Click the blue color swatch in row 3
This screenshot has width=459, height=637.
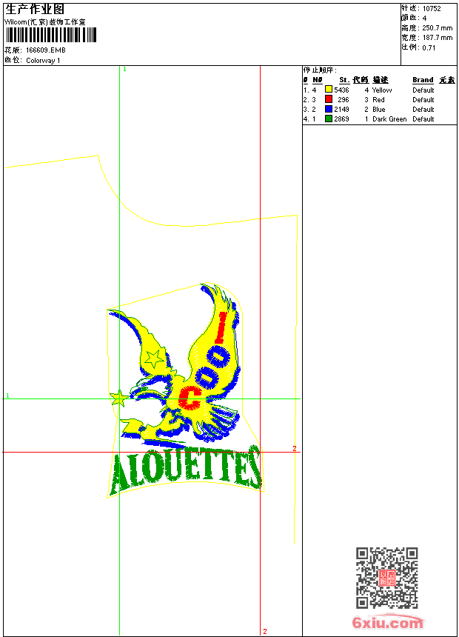click(x=329, y=109)
